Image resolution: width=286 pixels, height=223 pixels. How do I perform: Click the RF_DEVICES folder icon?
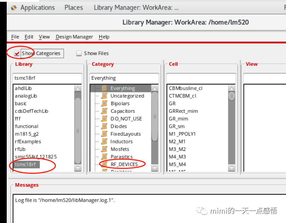tap(104, 164)
